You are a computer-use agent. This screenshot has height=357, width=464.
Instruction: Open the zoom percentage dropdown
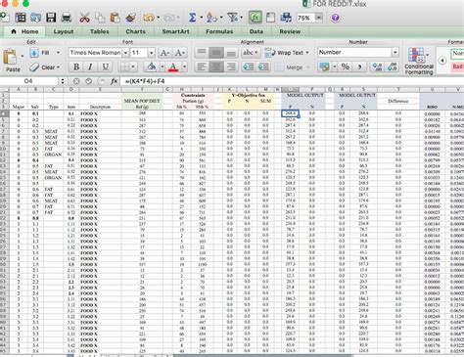click(x=319, y=18)
